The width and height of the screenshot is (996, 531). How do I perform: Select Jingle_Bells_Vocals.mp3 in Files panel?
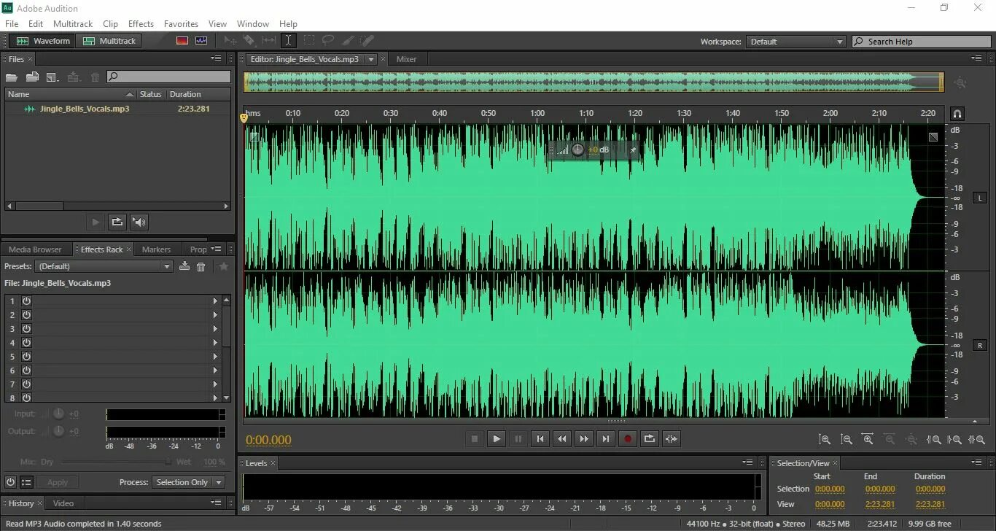pos(82,108)
